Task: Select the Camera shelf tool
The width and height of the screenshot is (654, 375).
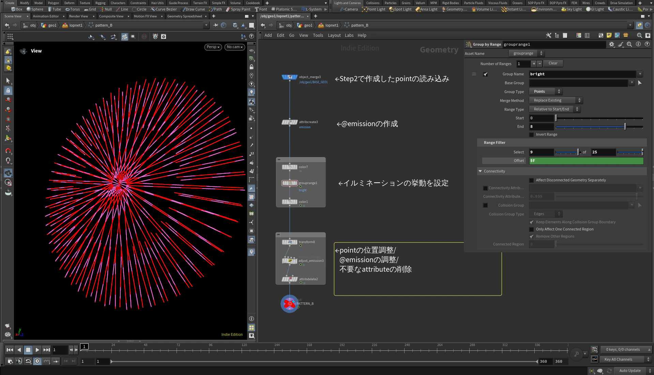Action: [349, 9]
